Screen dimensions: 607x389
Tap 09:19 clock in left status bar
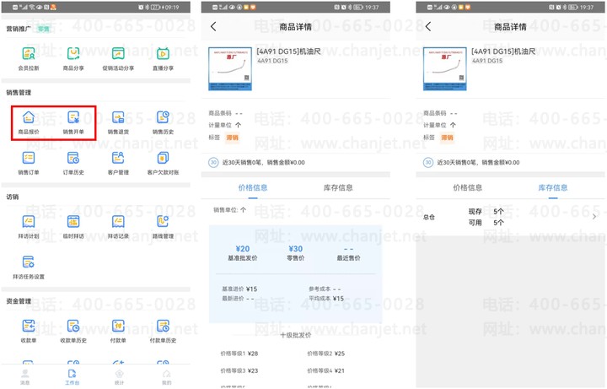pos(171,7)
